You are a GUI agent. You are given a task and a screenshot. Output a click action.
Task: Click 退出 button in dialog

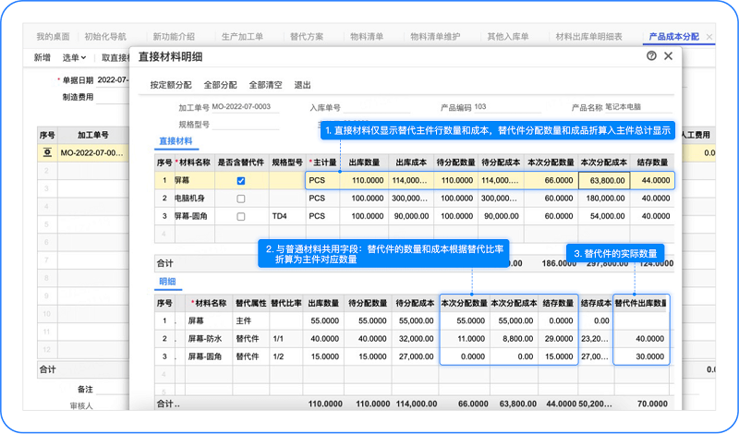pos(302,85)
